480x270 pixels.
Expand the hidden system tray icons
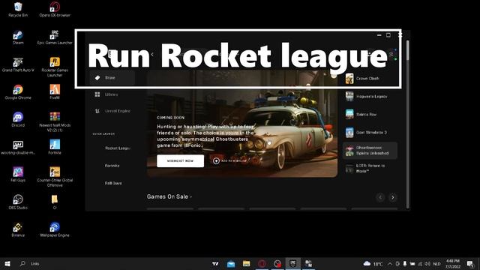(390, 263)
